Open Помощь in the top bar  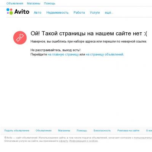pyautogui.click(x=50, y=3)
